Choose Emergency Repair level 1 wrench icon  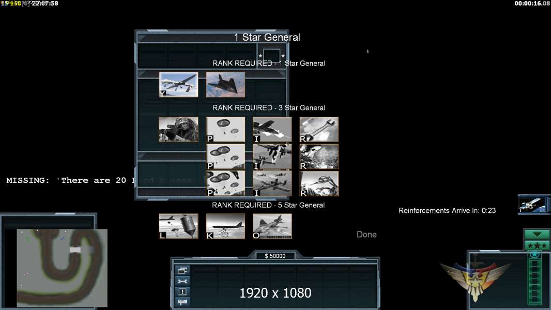click(319, 130)
